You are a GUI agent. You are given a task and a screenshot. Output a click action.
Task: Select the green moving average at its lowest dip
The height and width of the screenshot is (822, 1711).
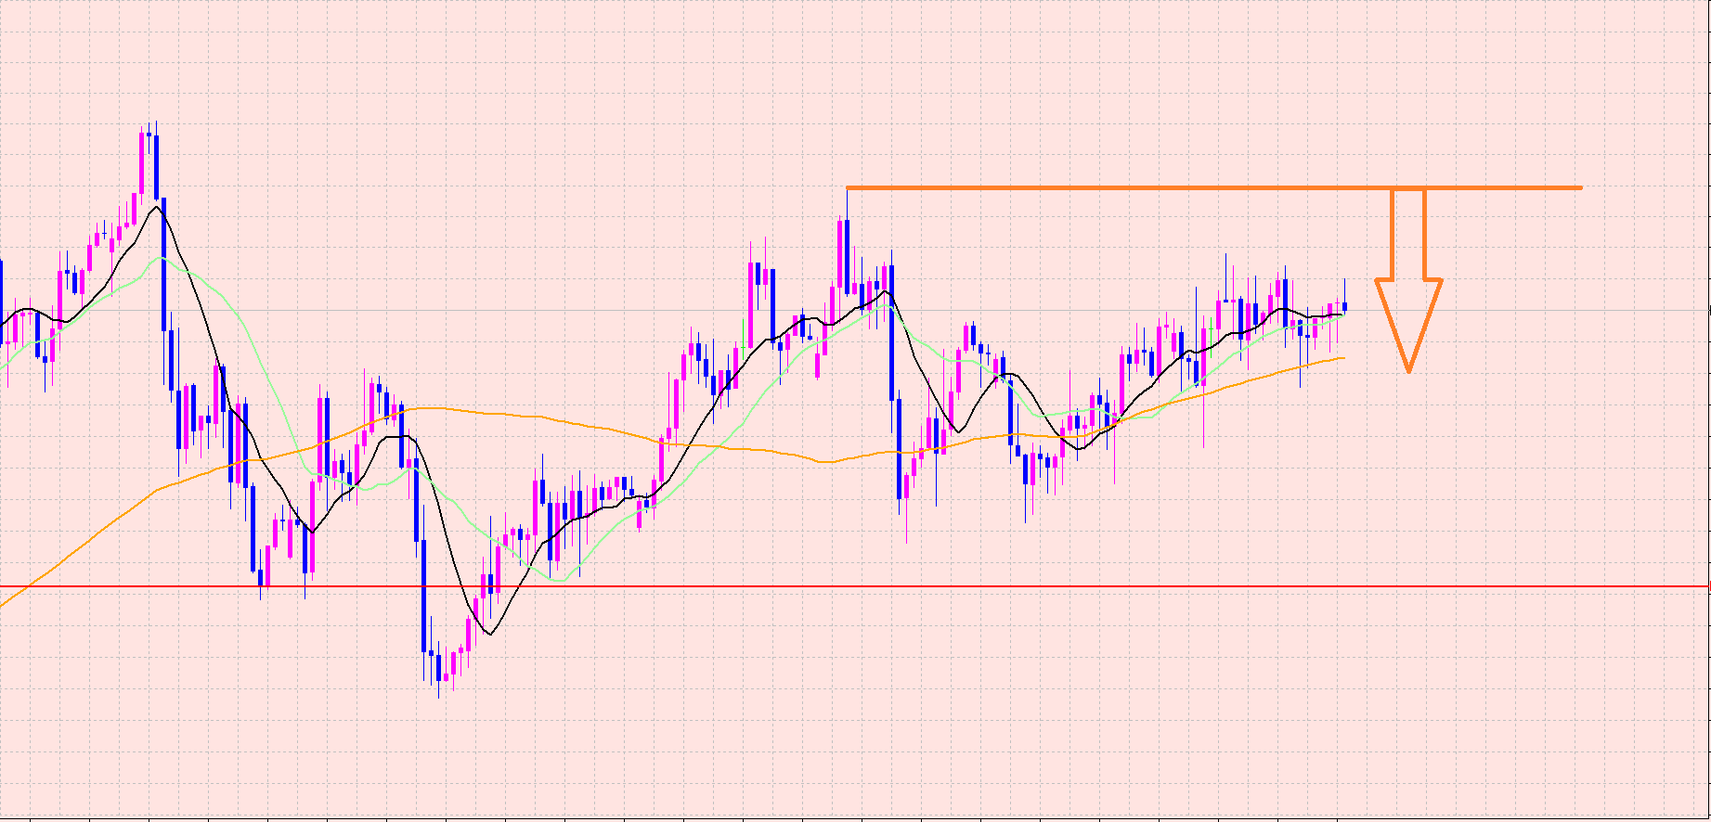[560, 581]
